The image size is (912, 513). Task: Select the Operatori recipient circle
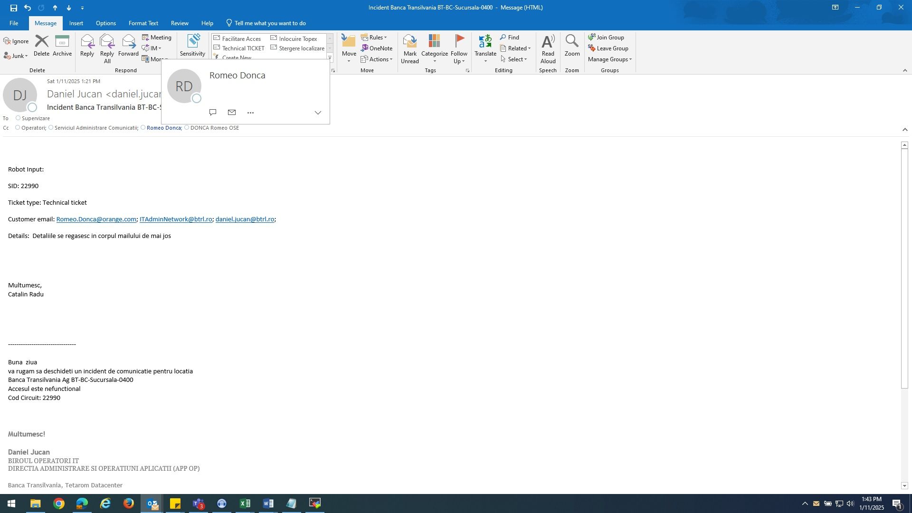pos(18,127)
